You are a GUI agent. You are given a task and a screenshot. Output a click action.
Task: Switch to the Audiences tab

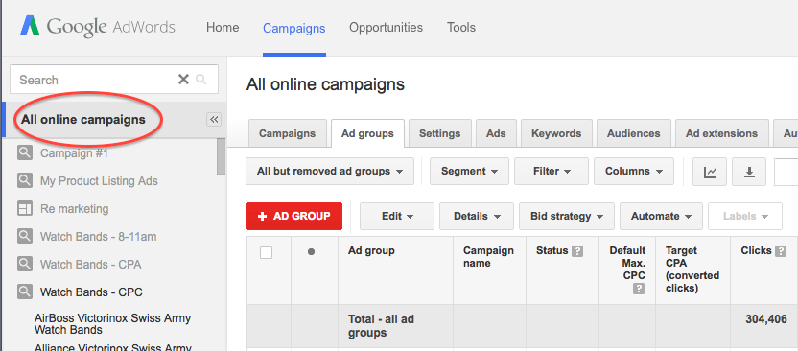pos(634,134)
